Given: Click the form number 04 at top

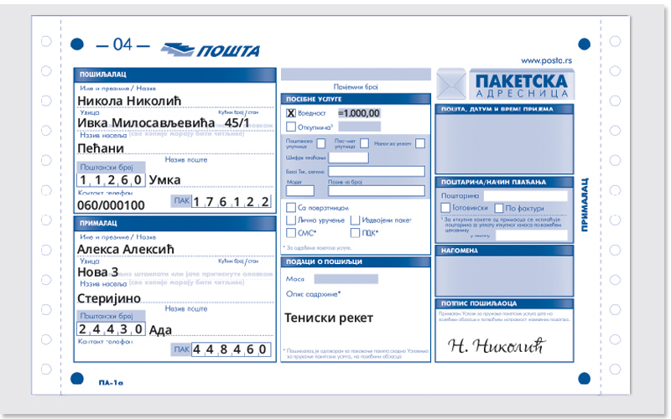Looking at the screenshot, I should click(122, 44).
